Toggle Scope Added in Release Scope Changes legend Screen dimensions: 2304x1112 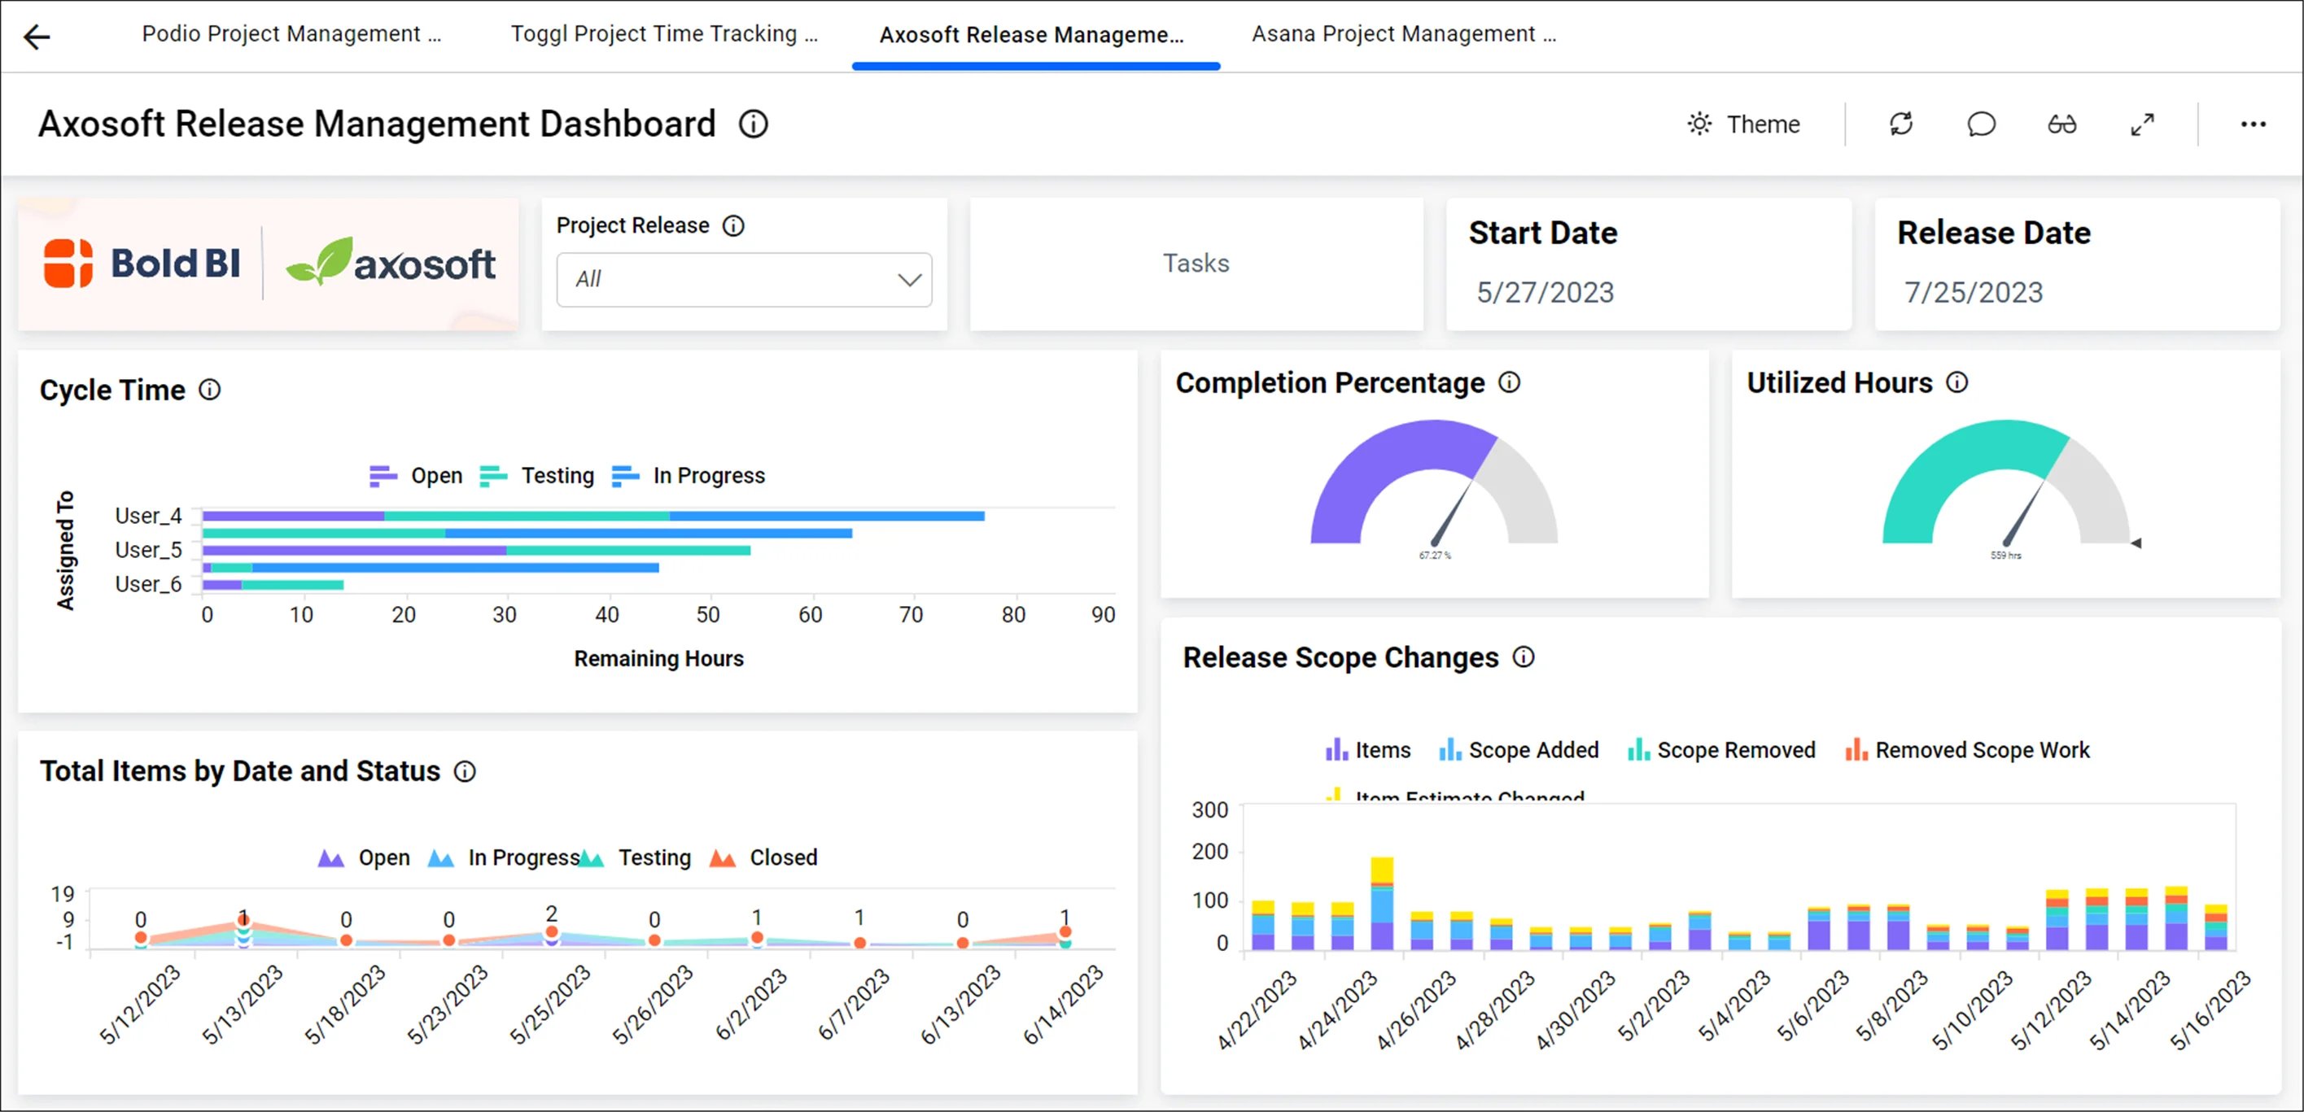pos(1534,750)
